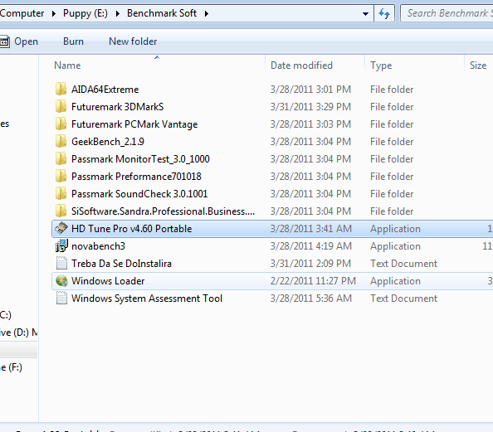Viewport: 493px width, 432px height.
Task: Select Passmark MonitorTest_3.0_1000 name
Action: coord(140,159)
